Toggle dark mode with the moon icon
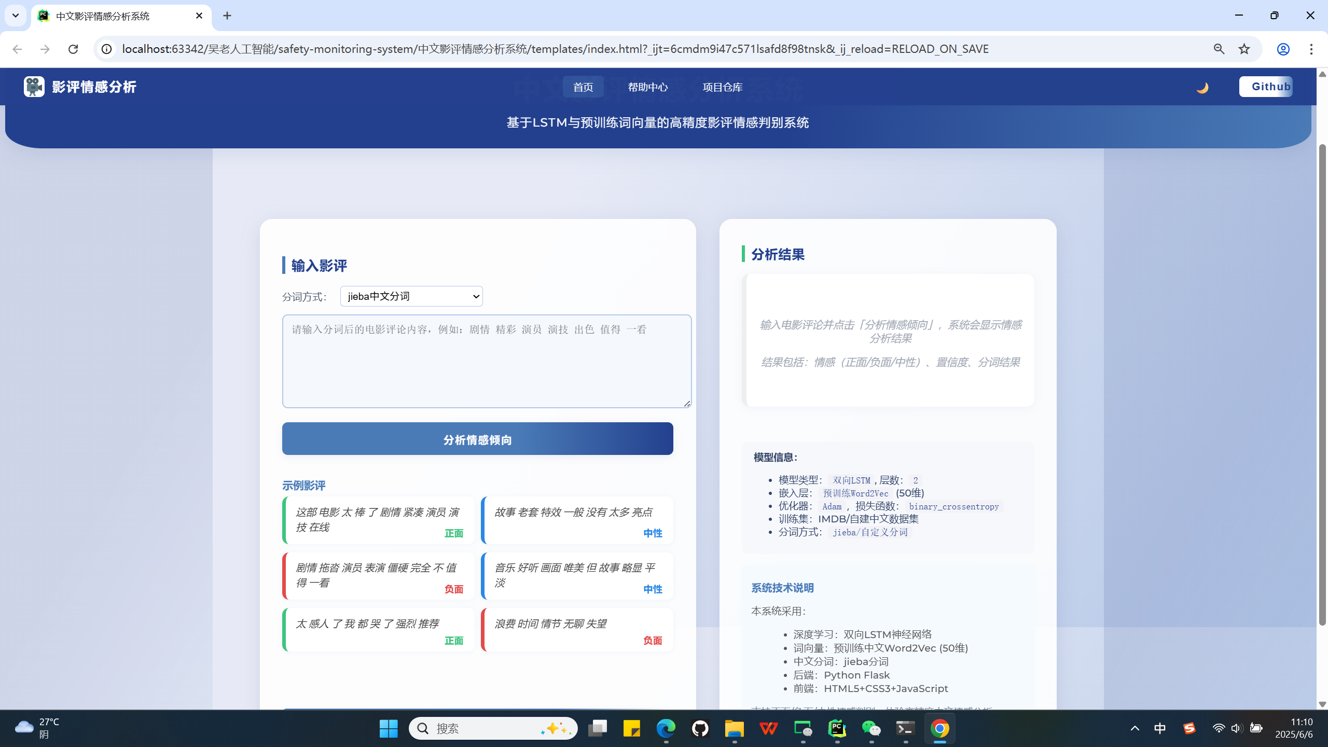 pos(1202,87)
